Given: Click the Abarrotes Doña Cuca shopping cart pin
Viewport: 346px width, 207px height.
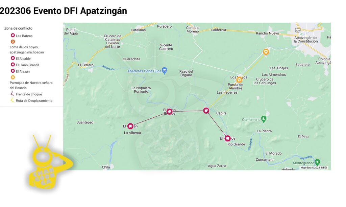Looking at the screenshot, I should (164, 71).
